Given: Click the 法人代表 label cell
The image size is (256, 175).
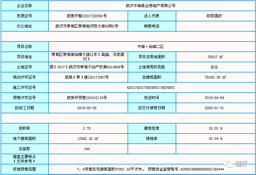Looking at the screenshot, I should (152, 16).
